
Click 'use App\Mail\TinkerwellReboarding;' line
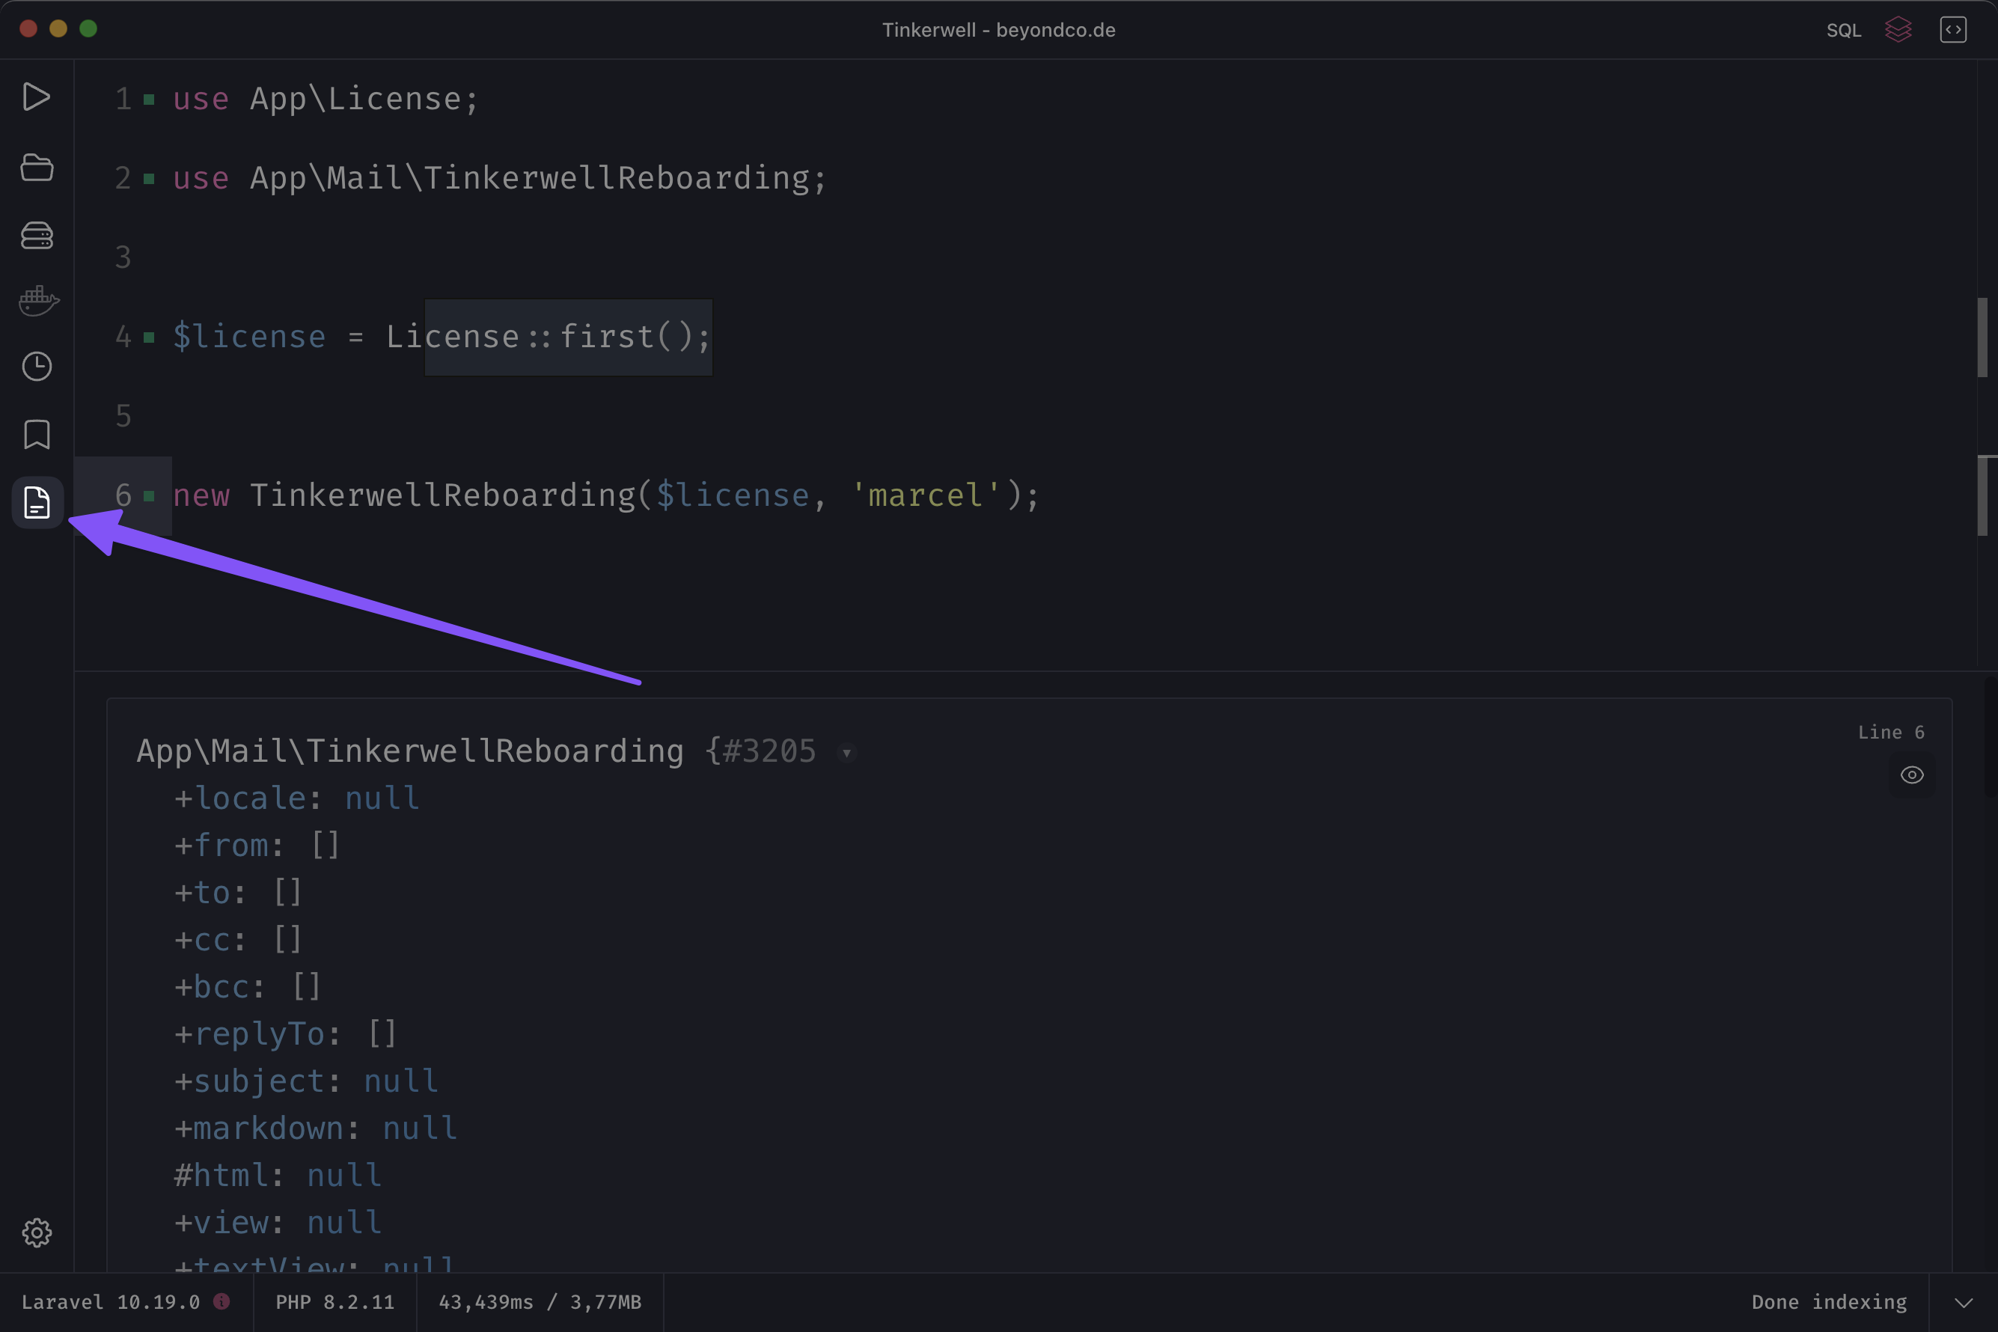click(500, 178)
